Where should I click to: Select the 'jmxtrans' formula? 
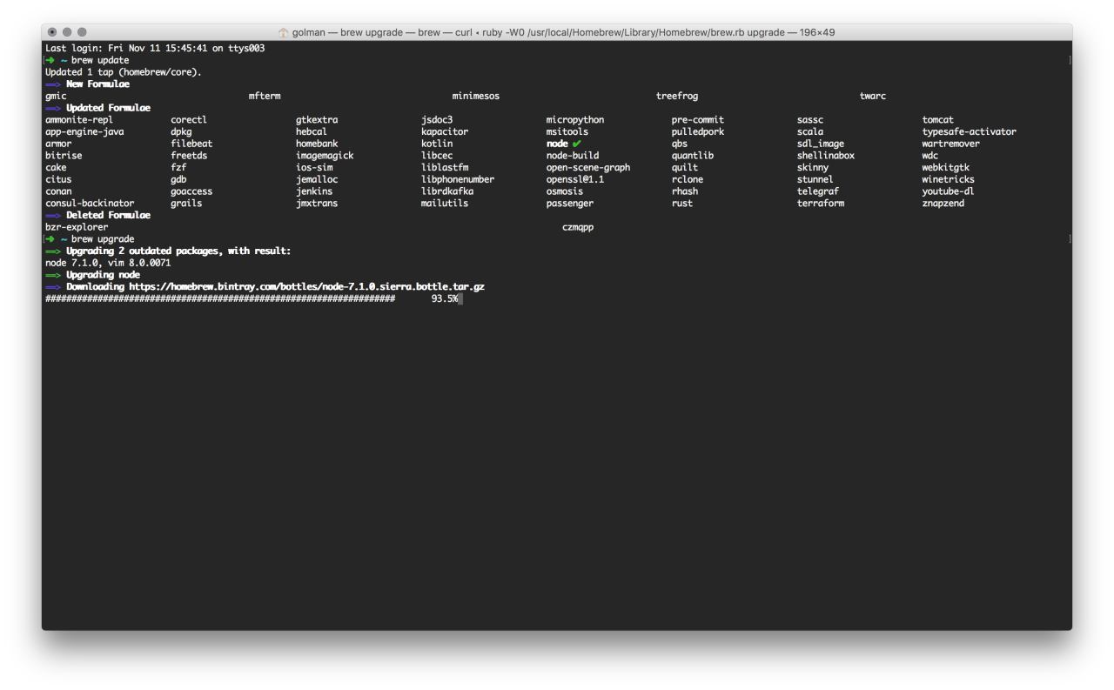coord(317,204)
